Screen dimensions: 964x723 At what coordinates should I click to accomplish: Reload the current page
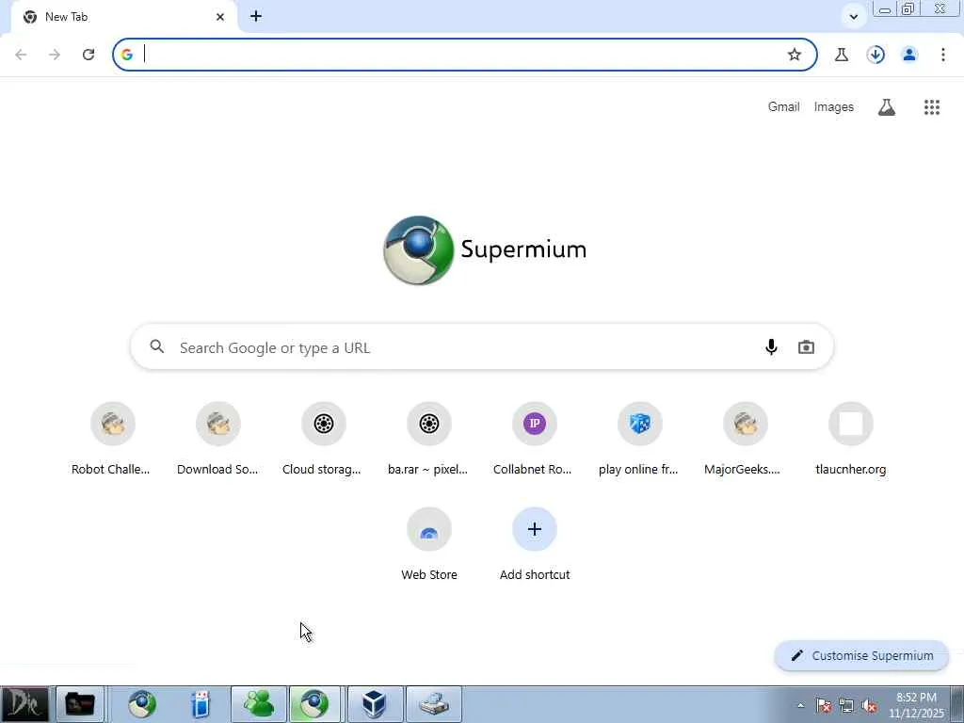[88, 55]
